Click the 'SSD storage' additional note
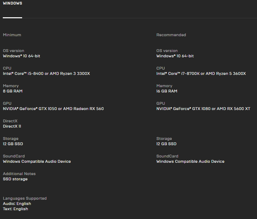 coord(15,179)
